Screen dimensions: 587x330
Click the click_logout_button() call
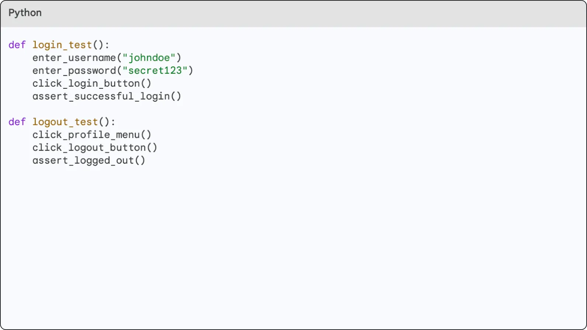tap(95, 148)
